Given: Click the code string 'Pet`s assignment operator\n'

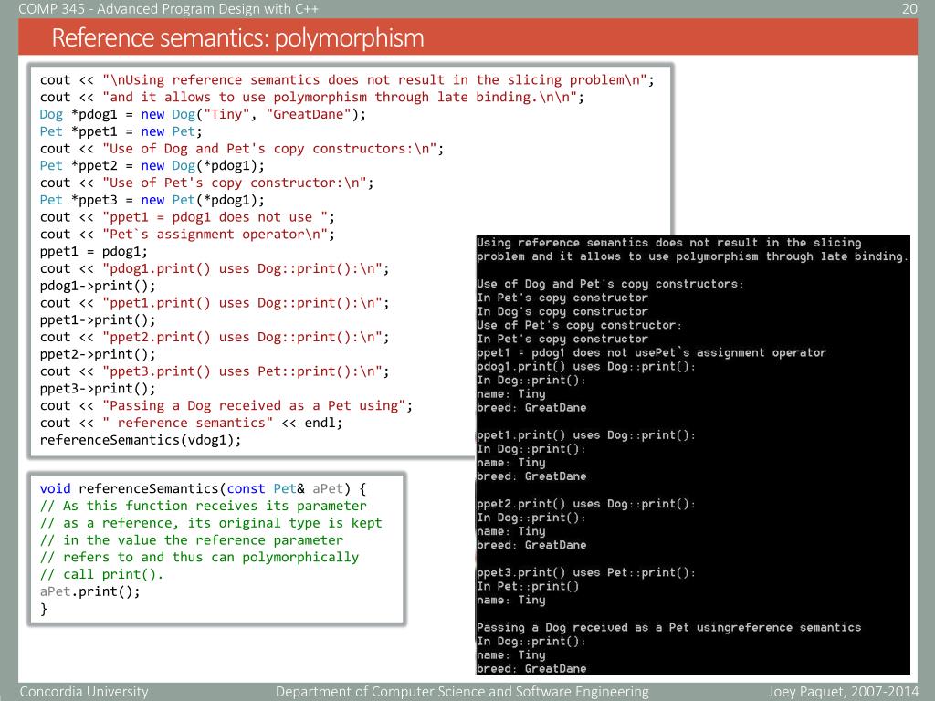Looking at the screenshot, I should click(215, 235).
